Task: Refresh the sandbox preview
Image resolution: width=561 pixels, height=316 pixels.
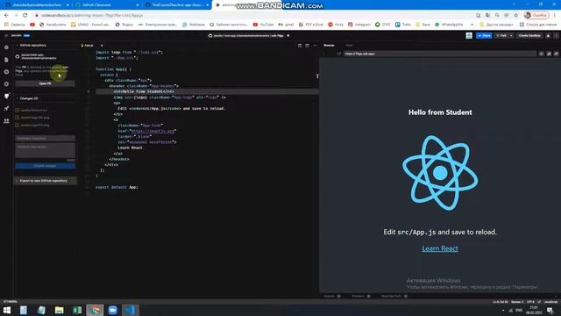Action: pyautogui.click(x=339, y=54)
